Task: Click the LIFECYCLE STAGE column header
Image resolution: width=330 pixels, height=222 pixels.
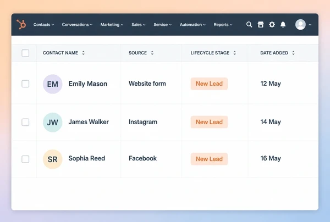Action: pos(210,53)
